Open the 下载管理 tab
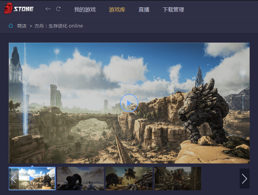Viewport: 258px width, 195px height. 173,10
